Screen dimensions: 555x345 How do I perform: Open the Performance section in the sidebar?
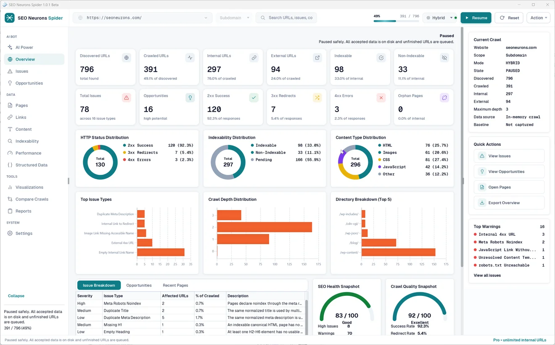34,153
